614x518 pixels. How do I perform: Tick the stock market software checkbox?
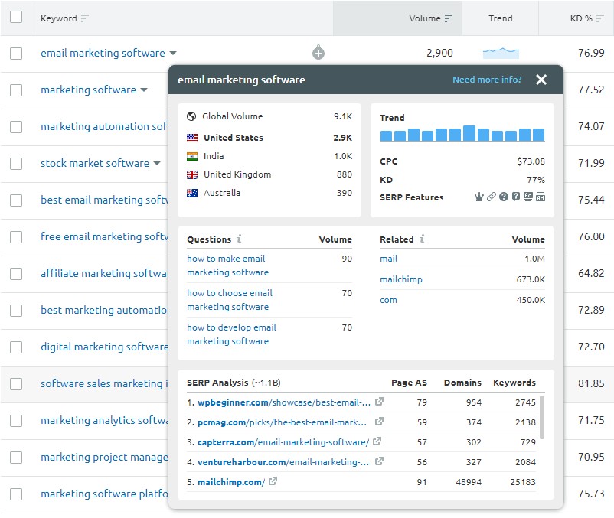coord(16,164)
